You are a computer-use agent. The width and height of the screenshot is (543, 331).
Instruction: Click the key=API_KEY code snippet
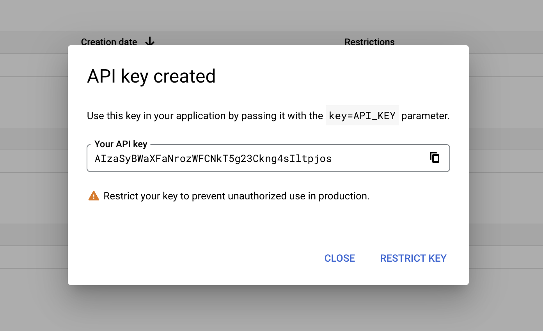point(362,115)
